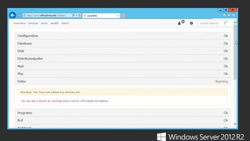Collapse the Poller warning row
This screenshot has height=141, width=250.
coord(123,81)
